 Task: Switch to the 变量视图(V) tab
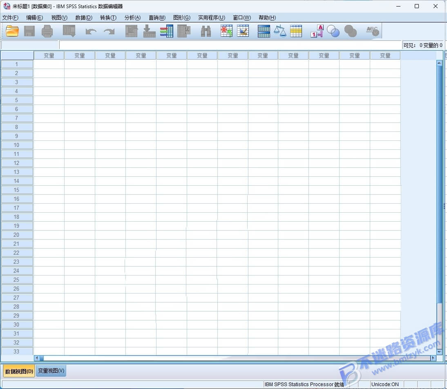51,371
